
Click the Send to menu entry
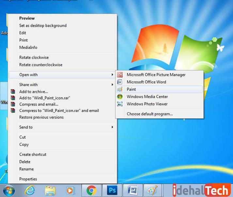[x=62, y=127]
